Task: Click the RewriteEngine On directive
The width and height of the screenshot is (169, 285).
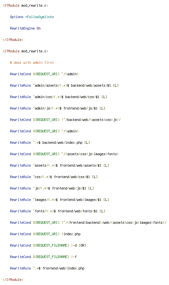Action: point(25,28)
